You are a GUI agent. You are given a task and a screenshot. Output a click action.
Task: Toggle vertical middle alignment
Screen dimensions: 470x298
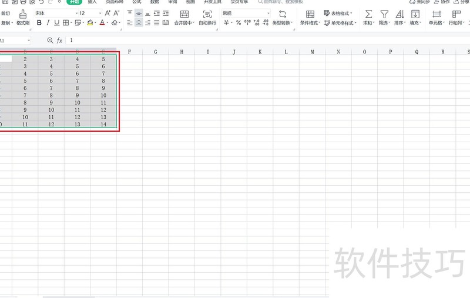coord(139,13)
